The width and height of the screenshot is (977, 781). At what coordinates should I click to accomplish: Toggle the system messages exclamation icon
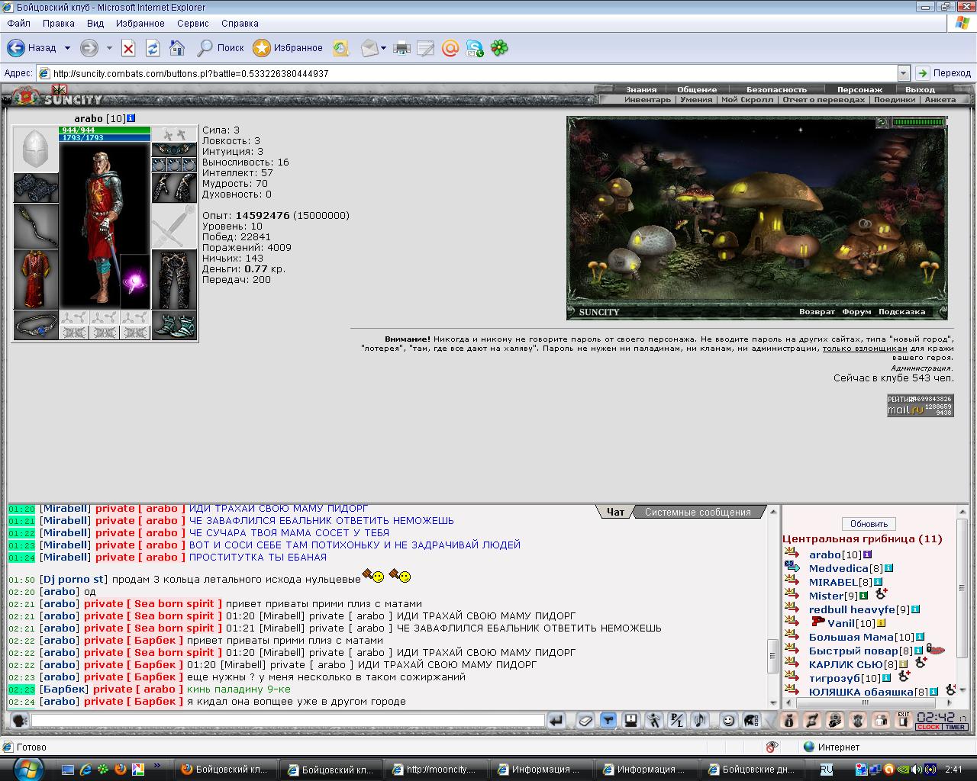[631, 721]
